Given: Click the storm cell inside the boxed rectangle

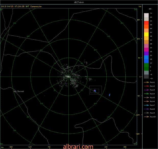Looking at the screenshot, I should (95, 91).
